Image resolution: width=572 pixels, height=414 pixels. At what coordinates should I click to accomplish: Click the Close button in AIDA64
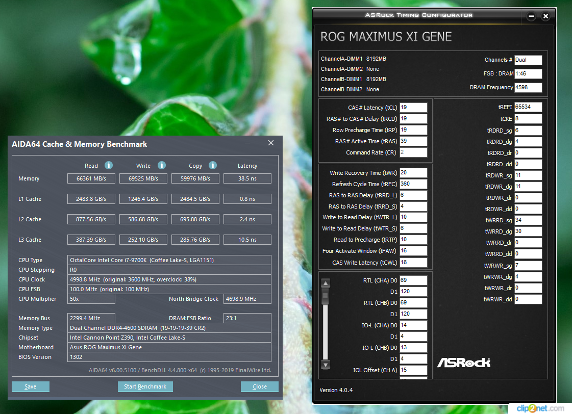click(260, 386)
